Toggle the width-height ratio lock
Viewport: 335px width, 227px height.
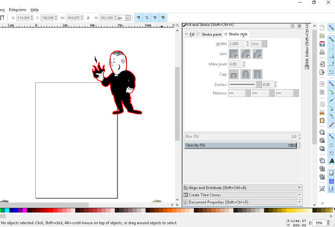88,18
